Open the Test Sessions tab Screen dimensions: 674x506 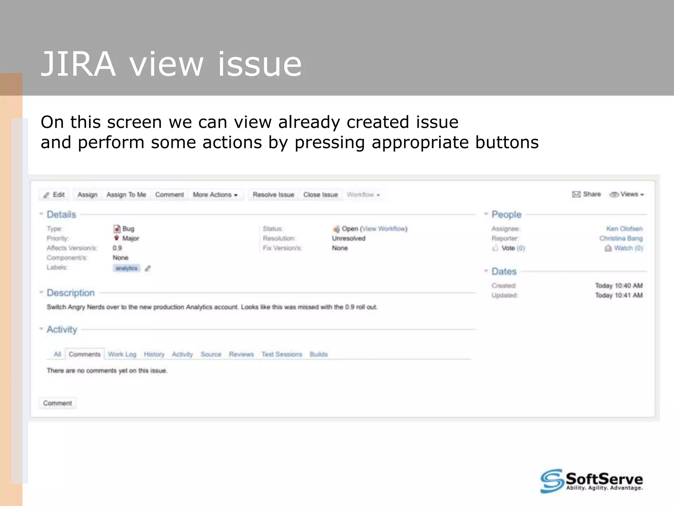click(282, 354)
